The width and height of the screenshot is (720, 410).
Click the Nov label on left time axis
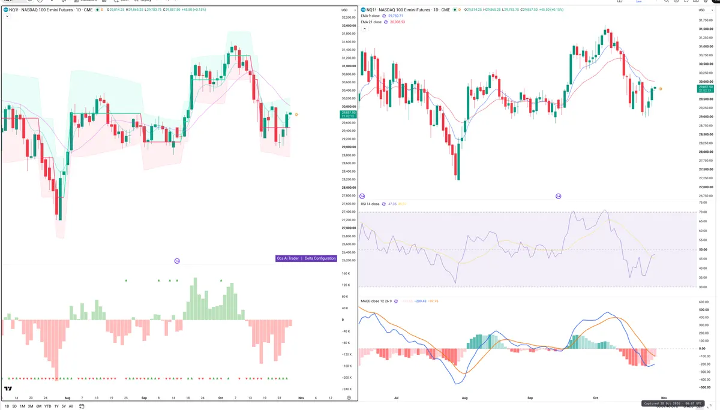pyautogui.click(x=301, y=397)
